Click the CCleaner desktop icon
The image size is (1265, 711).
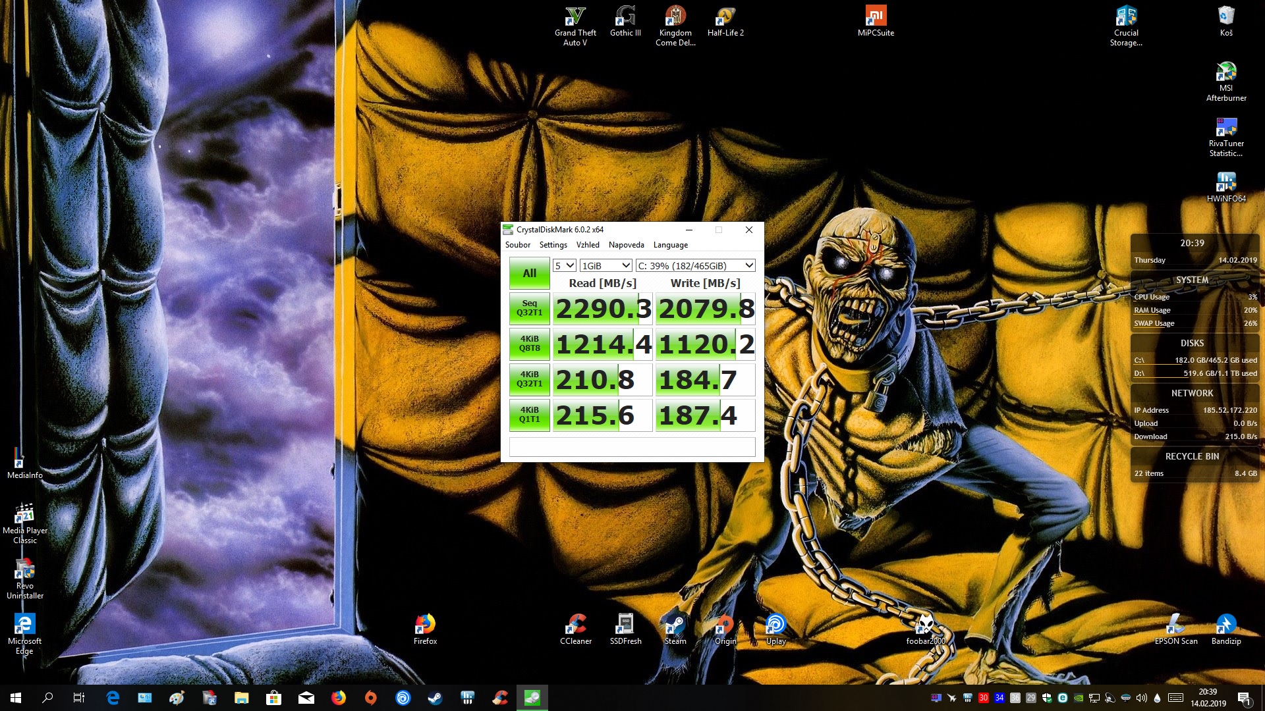[x=575, y=625]
